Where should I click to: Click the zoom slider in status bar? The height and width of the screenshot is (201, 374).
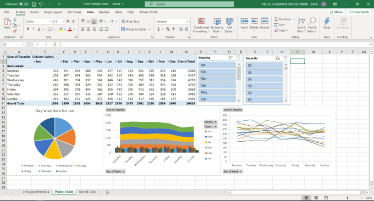point(348,198)
